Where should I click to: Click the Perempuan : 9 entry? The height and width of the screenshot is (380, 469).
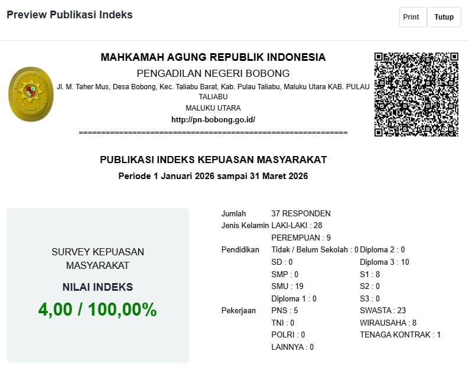click(297, 238)
